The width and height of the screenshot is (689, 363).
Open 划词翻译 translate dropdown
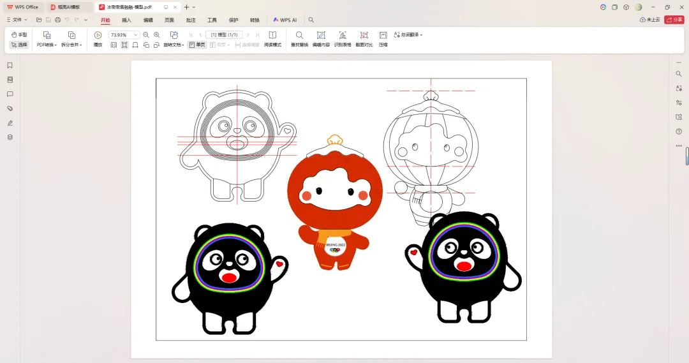[x=408, y=34]
